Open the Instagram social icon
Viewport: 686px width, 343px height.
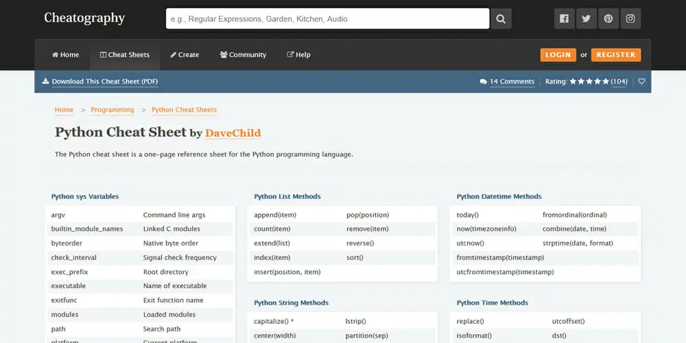(x=630, y=19)
